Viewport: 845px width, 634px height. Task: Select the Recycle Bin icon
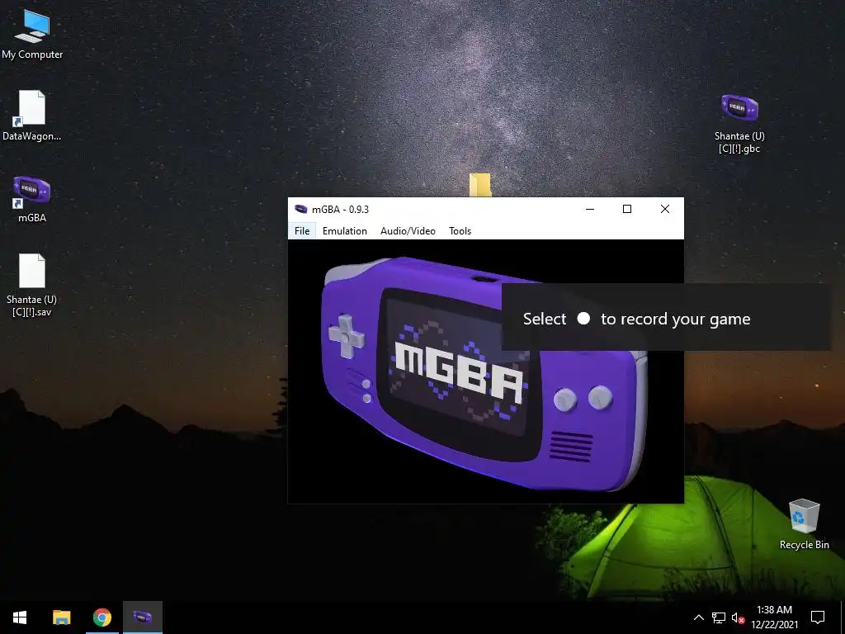[804, 524]
